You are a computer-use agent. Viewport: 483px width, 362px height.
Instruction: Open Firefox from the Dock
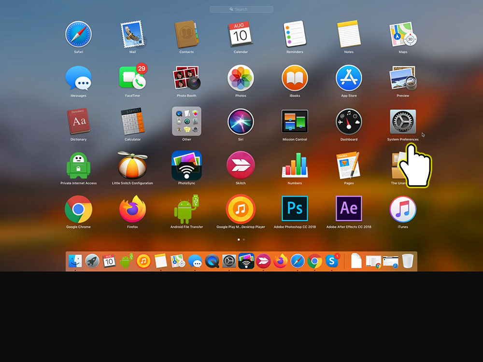tap(280, 261)
